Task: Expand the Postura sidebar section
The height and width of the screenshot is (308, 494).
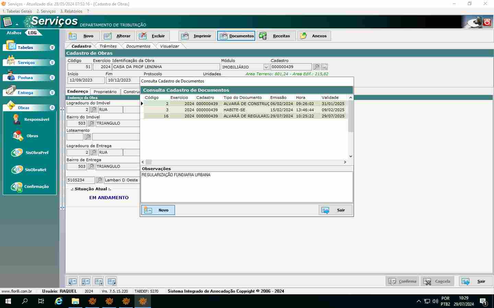Action: pos(52,78)
